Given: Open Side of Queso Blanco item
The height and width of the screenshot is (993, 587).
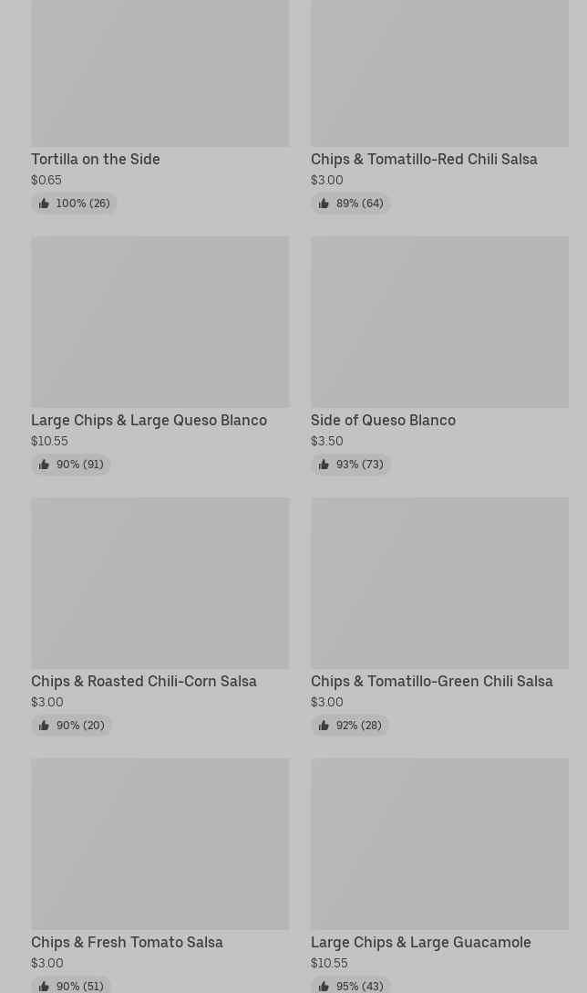Looking at the screenshot, I should [x=383, y=421].
